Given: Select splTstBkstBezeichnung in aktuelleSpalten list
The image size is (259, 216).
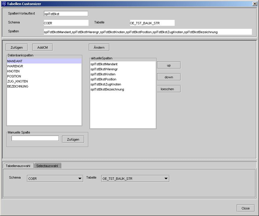Looking at the screenshot, I should (x=123, y=89).
